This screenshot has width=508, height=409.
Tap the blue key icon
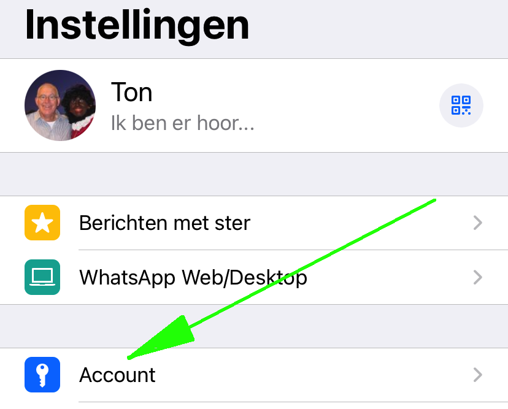pyautogui.click(x=42, y=375)
